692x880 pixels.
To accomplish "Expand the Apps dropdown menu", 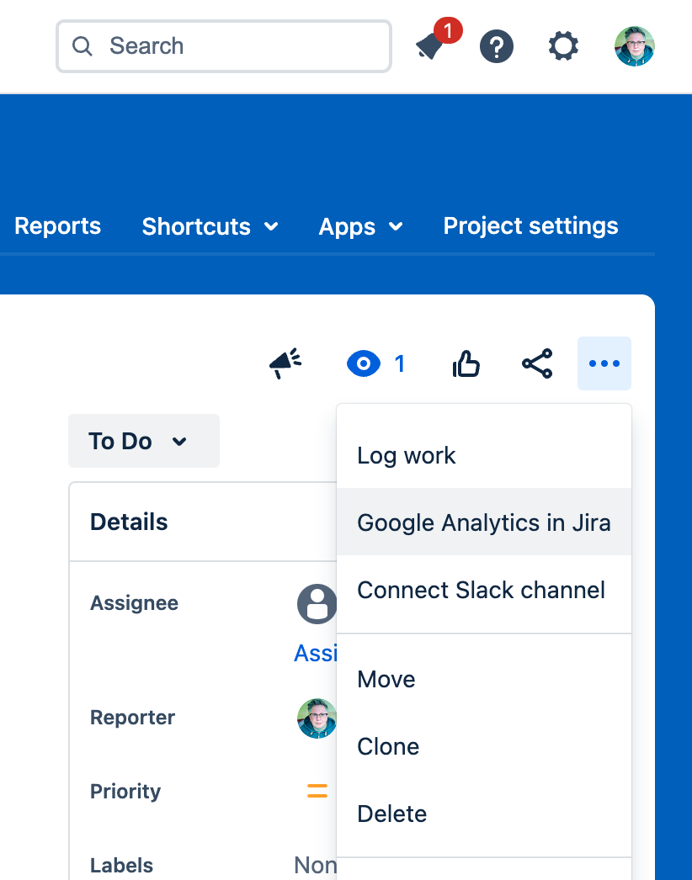I will [360, 226].
